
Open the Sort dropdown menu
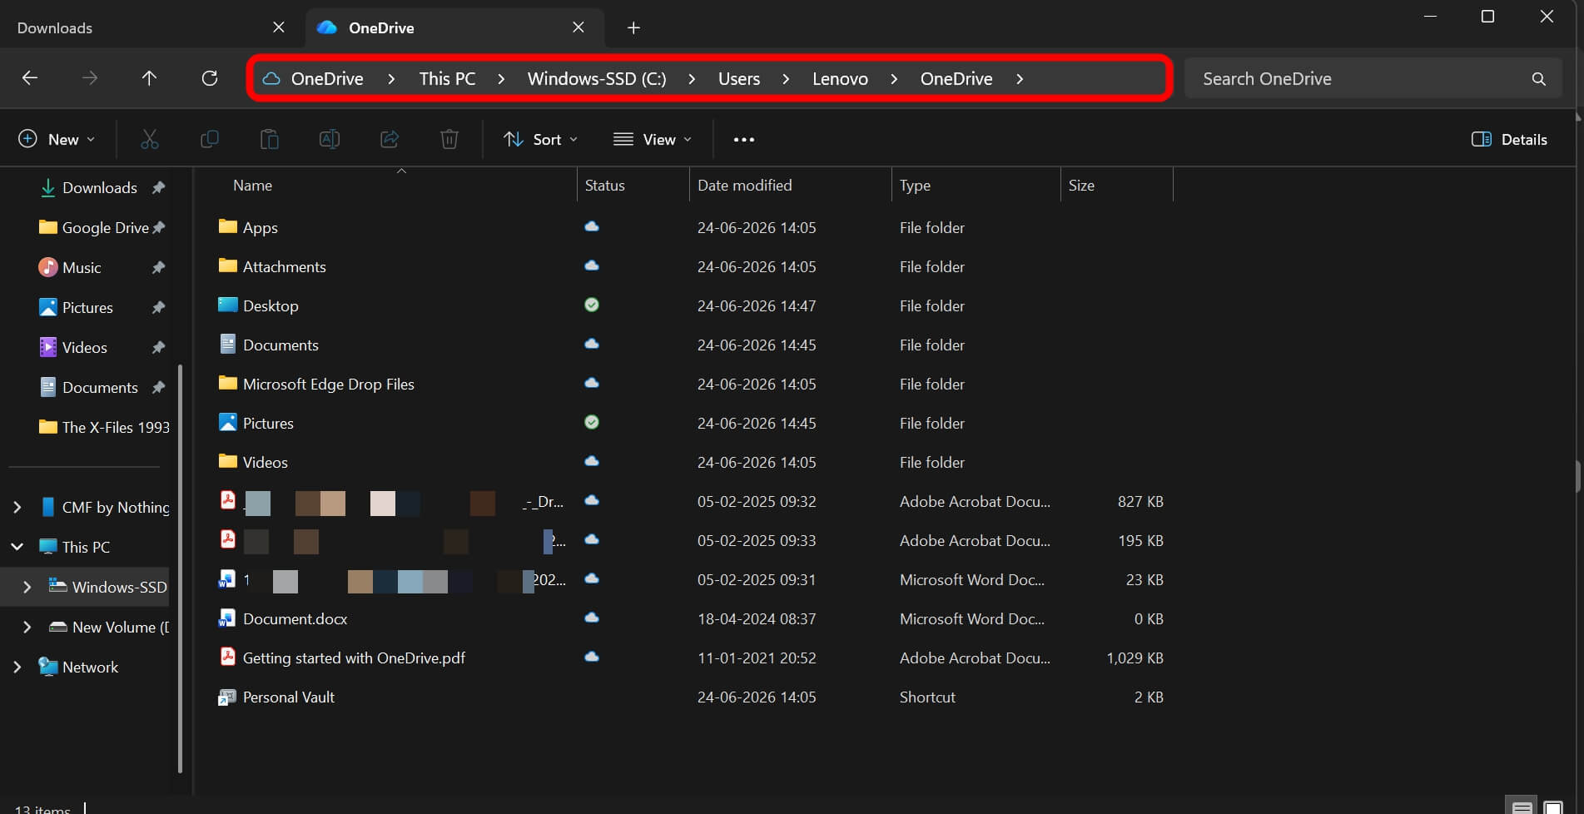click(x=540, y=140)
